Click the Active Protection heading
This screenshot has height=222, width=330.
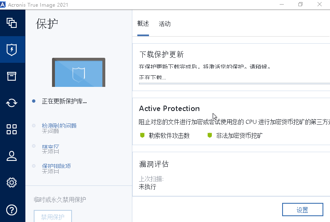click(x=169, y=109)
